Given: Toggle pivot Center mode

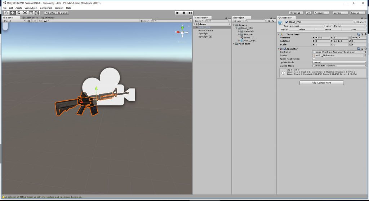Looking at the screenshot, I should point(50,13).
